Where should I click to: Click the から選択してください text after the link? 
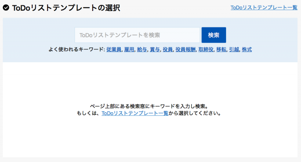tap(196, 113)
